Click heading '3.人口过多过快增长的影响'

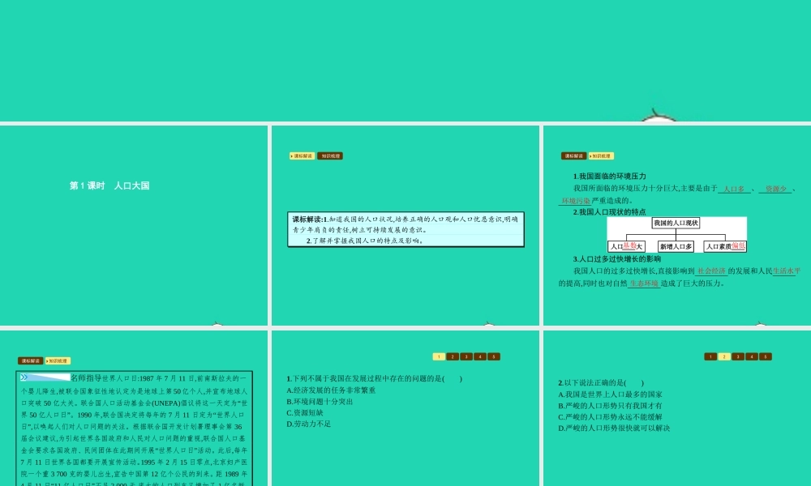coord(617,259)
